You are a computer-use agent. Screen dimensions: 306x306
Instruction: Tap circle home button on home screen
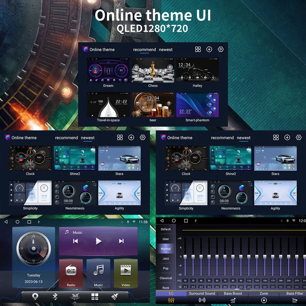click(17, 222)
